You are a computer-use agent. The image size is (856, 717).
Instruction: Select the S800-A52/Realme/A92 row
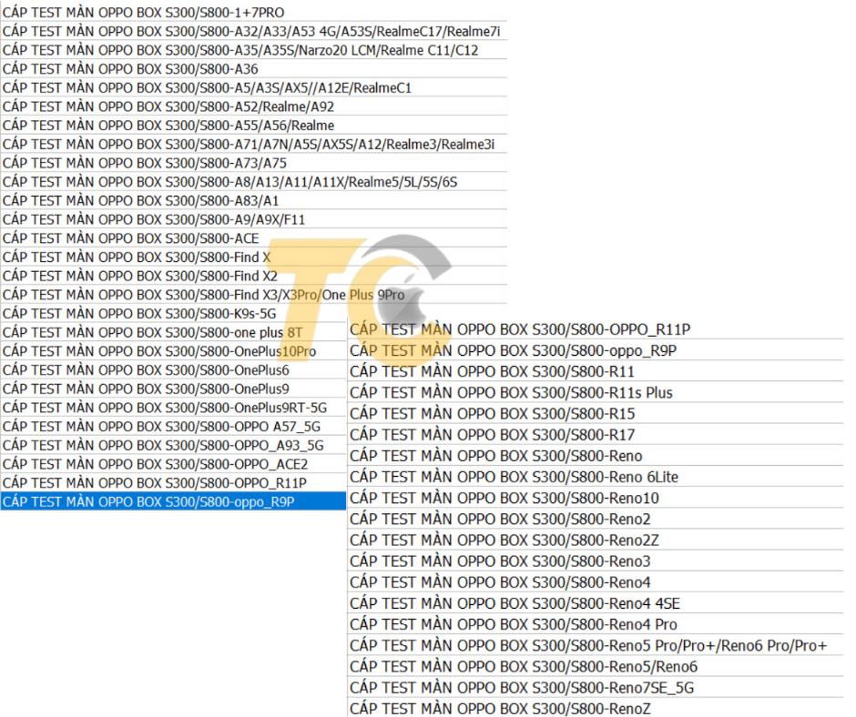[254, 106]
